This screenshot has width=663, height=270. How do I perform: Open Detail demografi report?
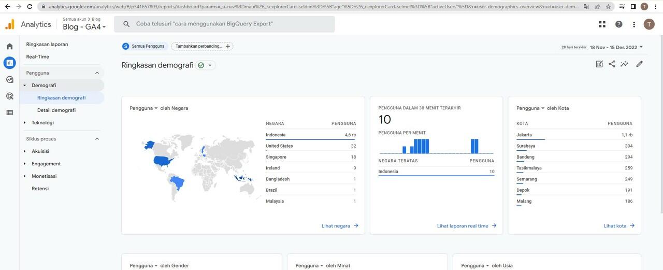point(56,110)
